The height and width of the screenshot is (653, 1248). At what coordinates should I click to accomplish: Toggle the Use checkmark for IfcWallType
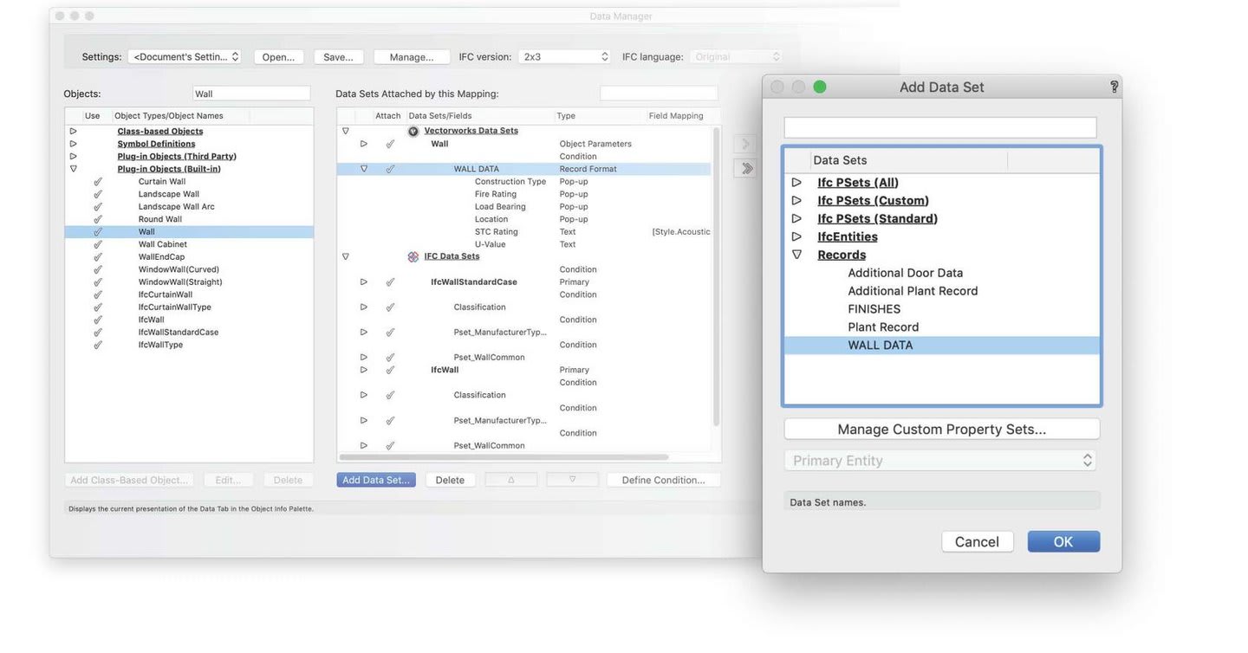pyautogui.click(x=97, y=345)
